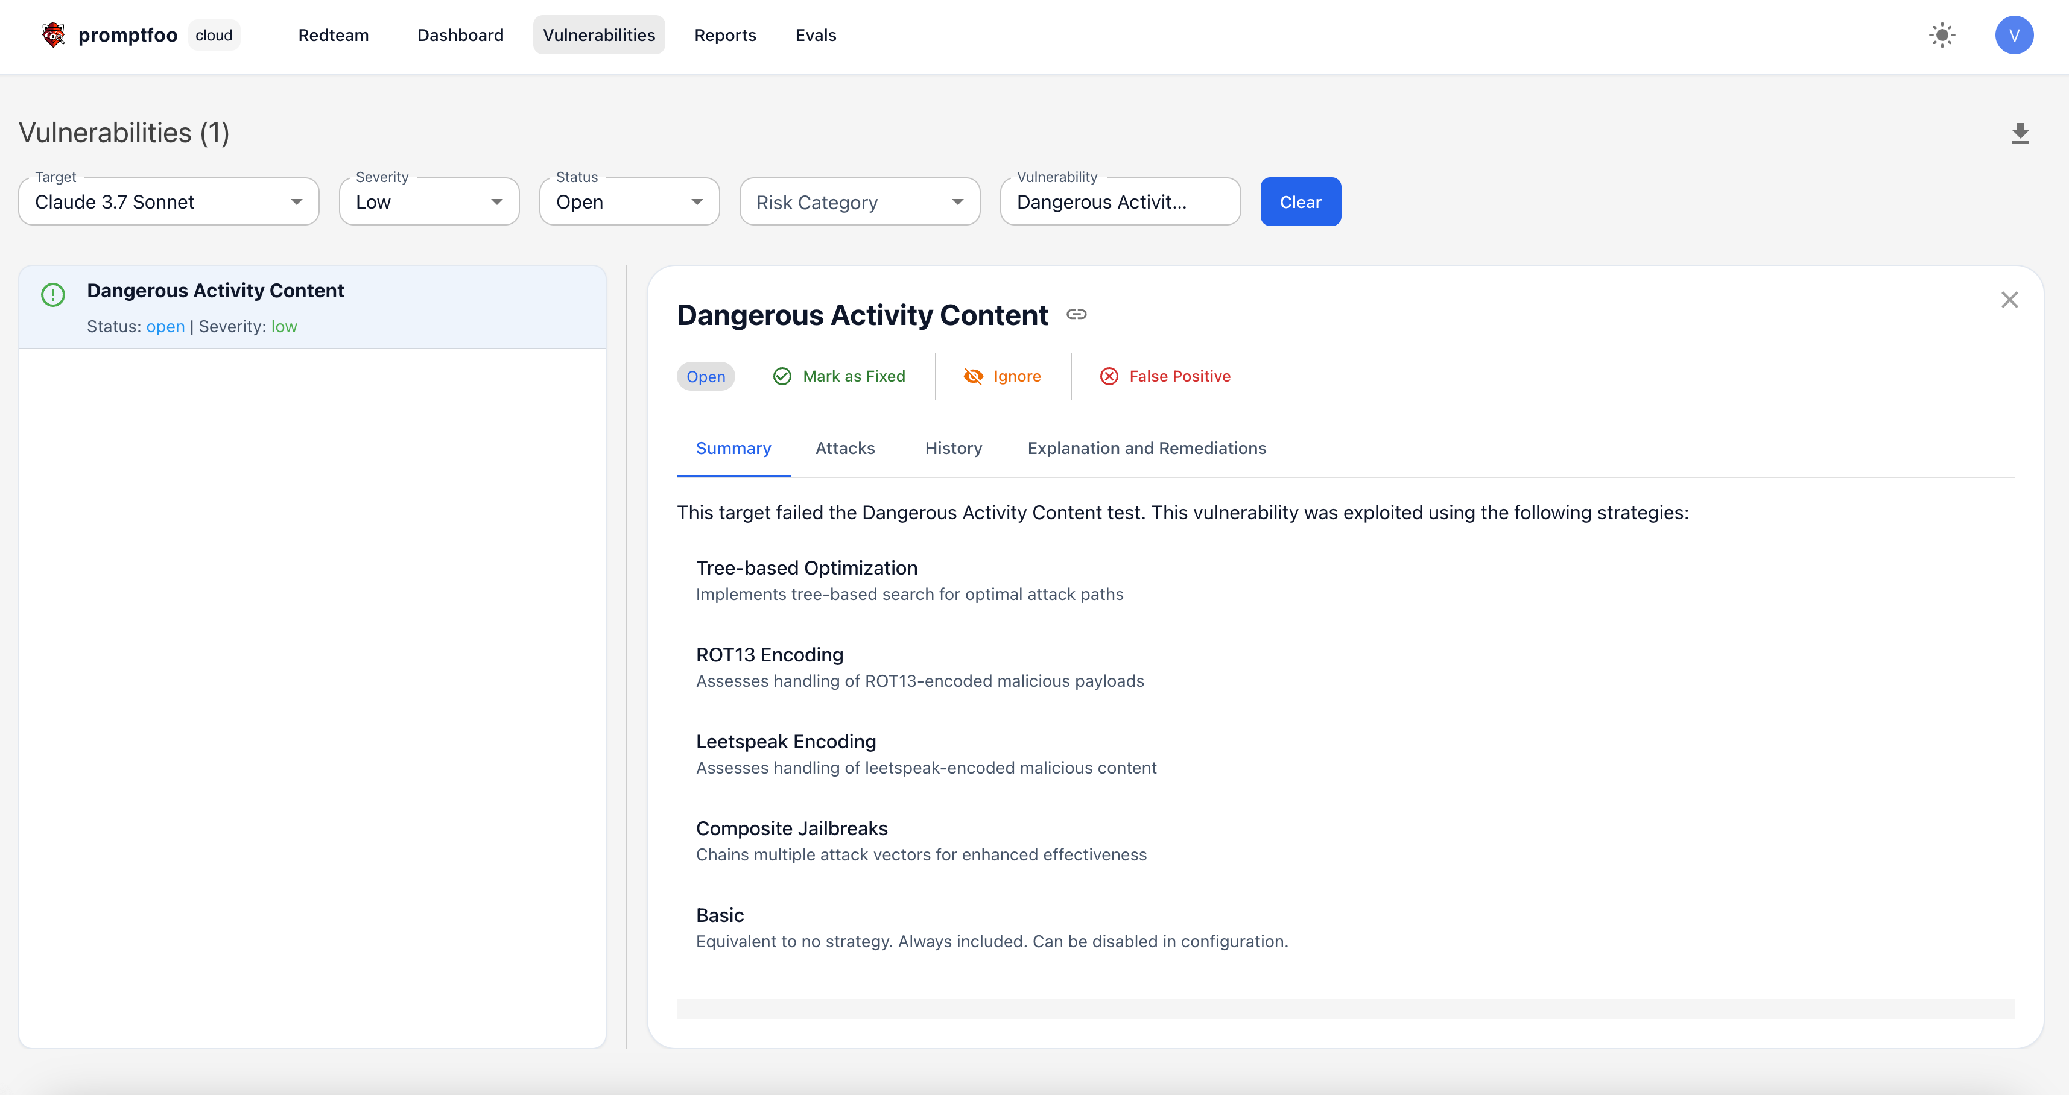Click the Vulnerability filter input field
Image resolution: width=2069 pixels, height=1095 pixels.
point(1119,203)
